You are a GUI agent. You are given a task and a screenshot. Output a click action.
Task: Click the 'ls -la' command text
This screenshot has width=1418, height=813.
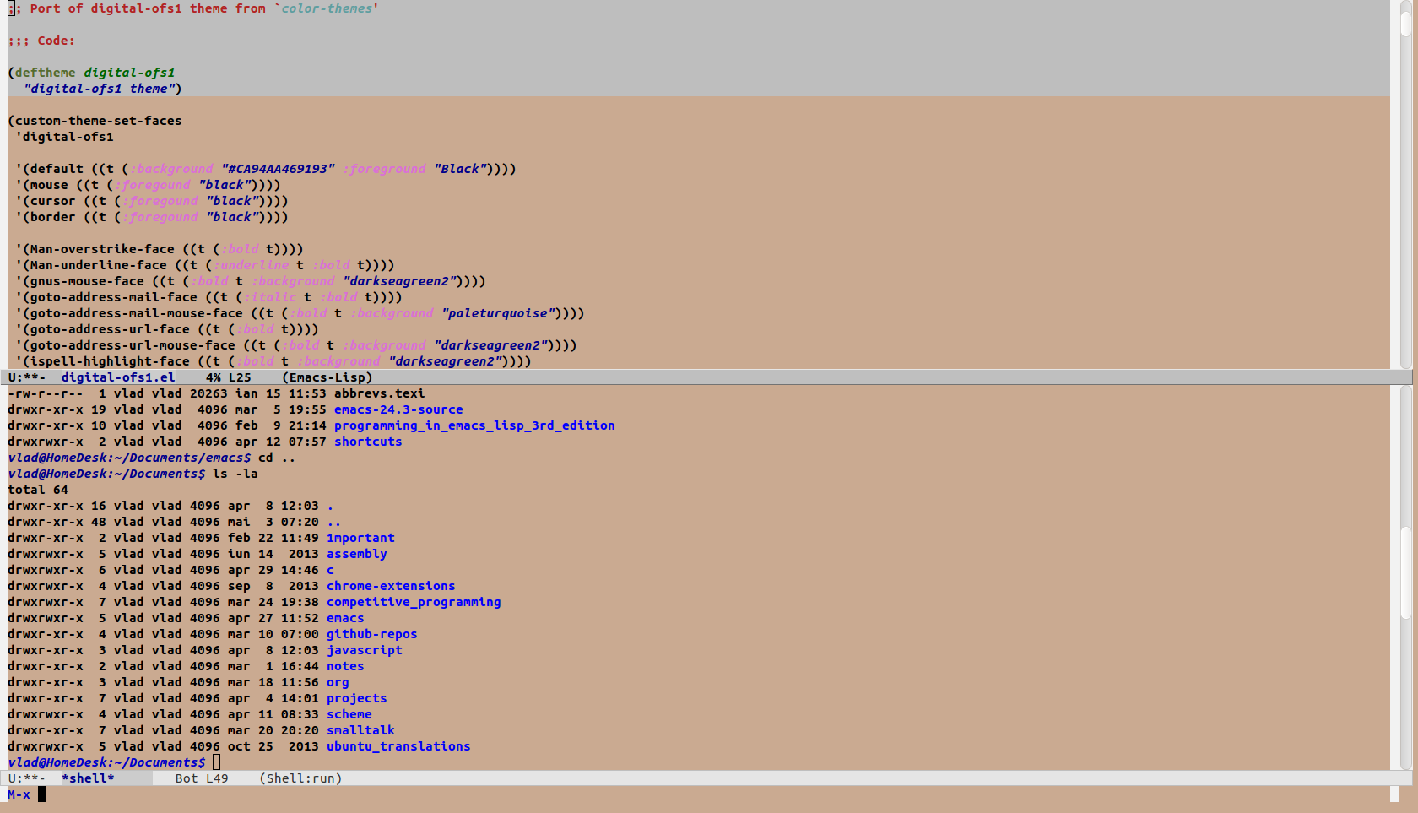point(235,474)
